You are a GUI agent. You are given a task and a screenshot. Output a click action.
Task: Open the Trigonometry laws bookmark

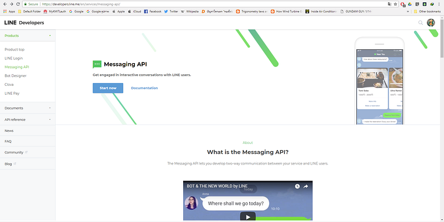point(252,12)
